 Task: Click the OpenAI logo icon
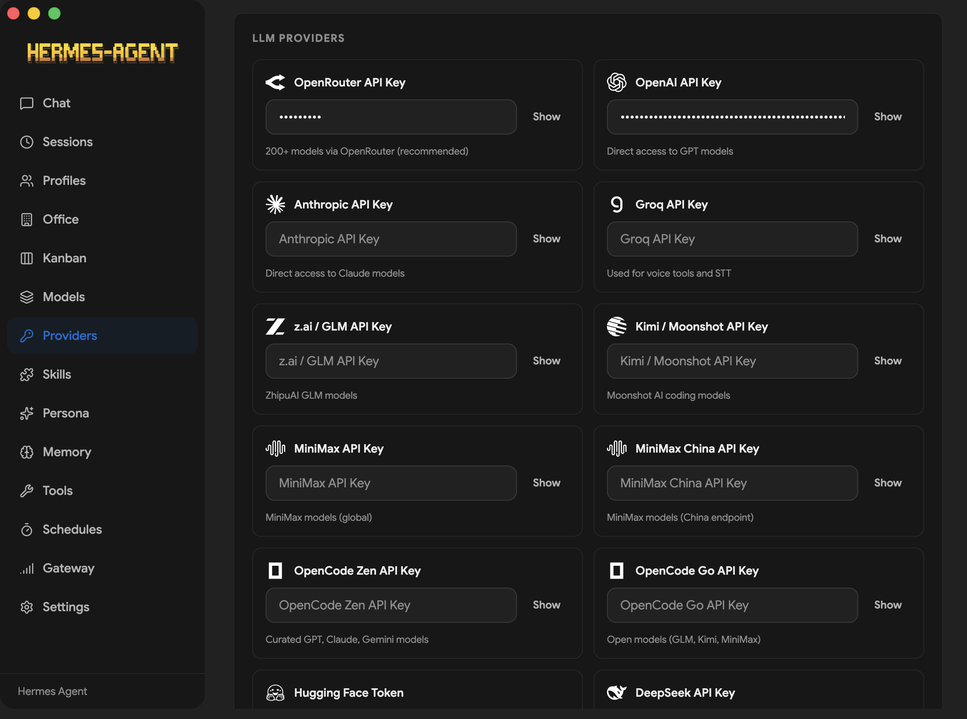coord(617,82)
